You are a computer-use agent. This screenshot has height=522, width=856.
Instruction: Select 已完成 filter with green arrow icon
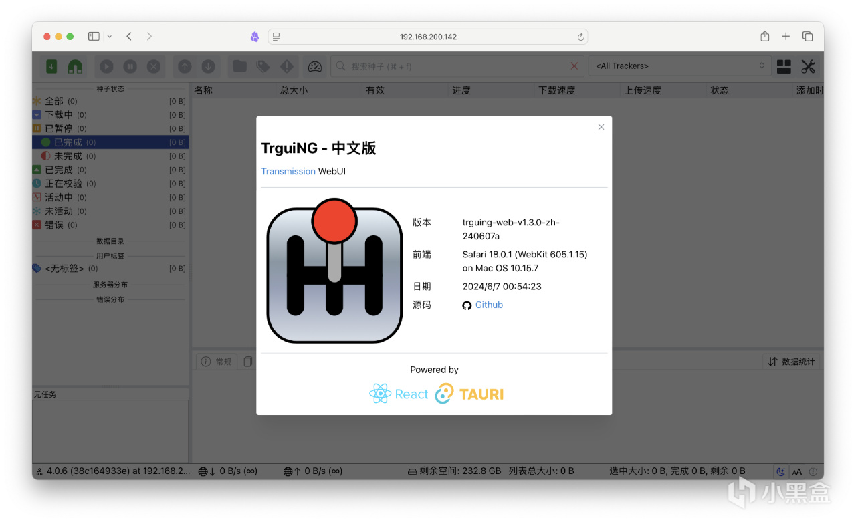point(110,170)
